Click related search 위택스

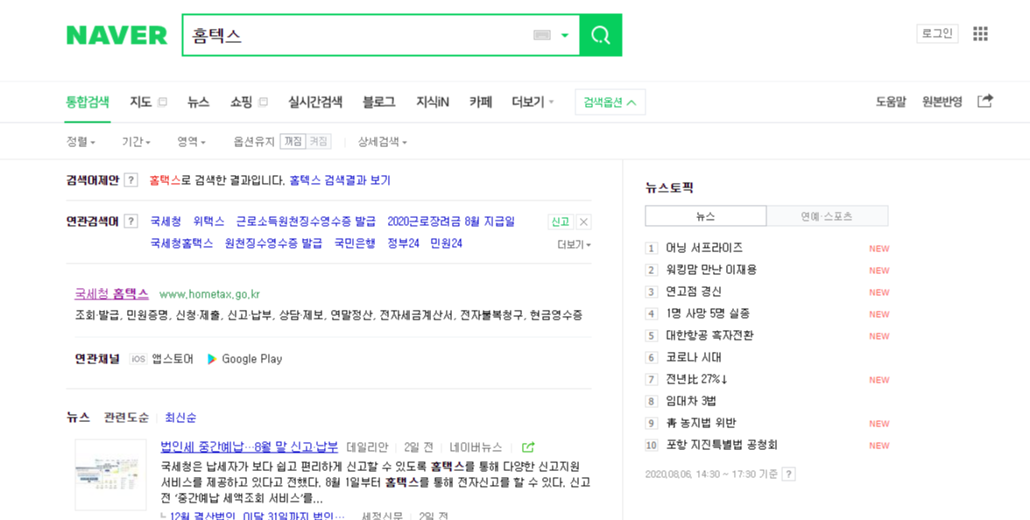click(208, 221)
